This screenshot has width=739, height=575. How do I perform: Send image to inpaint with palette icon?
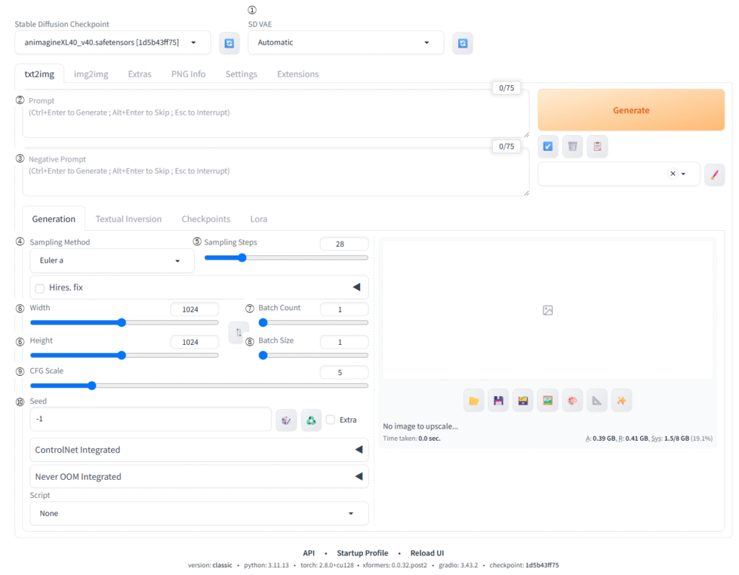pyautogui.click(x=572, y=400)
